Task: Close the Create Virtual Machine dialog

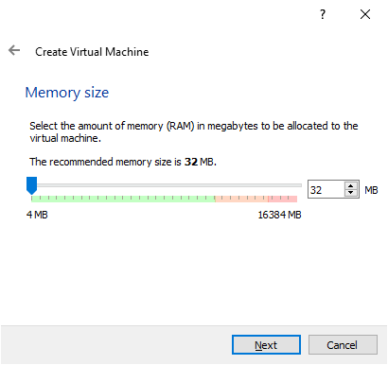Action: coord(365,14)
